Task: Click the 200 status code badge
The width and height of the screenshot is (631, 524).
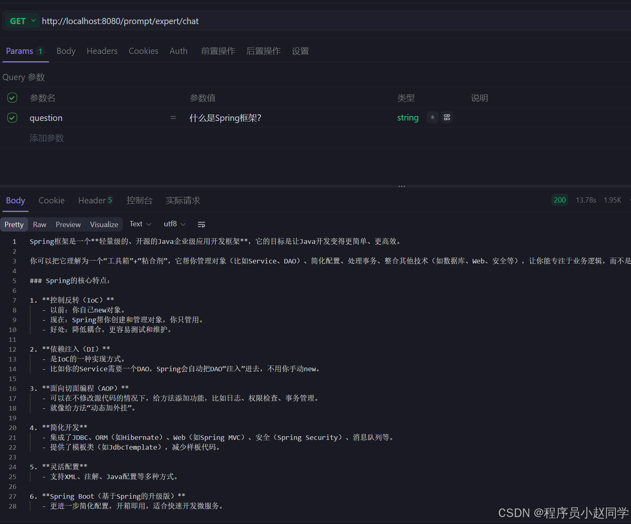Action: [559, 200]
